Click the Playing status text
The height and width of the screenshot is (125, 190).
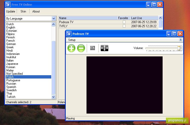pyautogui.click(x=70, y=118)
